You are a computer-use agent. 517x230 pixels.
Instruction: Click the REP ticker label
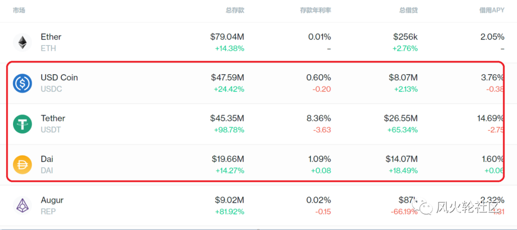tap(48, 211)
